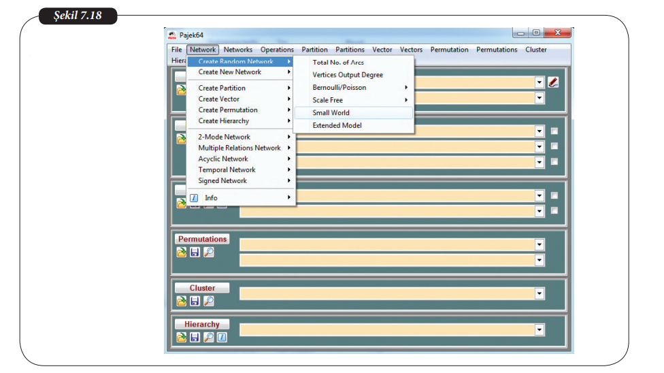Click the red pencil edit icon

point(553,82)
